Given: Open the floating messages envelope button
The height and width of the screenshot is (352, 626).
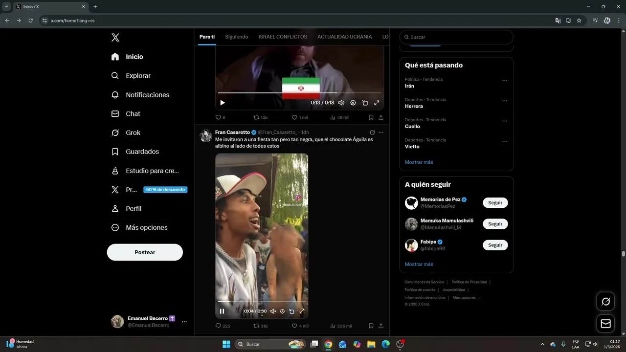Looking at the screenshot, I should pos(605,324).
